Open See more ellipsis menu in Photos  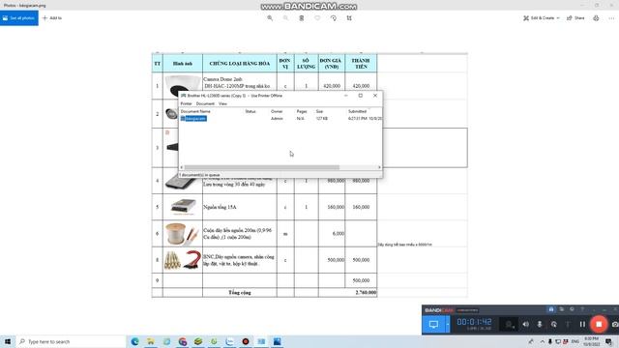(x=611, y=18)
